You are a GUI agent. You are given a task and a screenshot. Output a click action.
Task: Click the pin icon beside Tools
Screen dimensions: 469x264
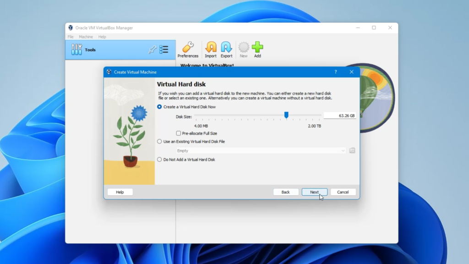[152, 49]
